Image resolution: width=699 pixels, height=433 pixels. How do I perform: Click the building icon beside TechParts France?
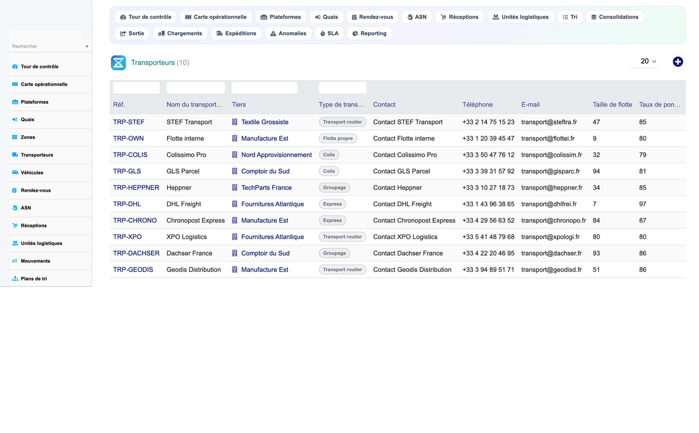[x=235, y=188]
